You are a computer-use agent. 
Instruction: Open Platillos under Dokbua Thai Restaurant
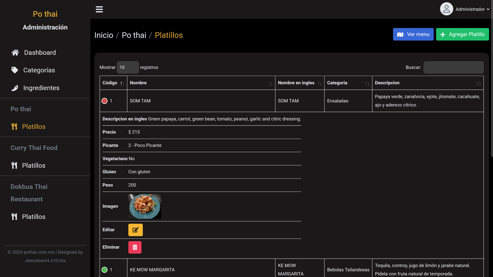[34, 217]
